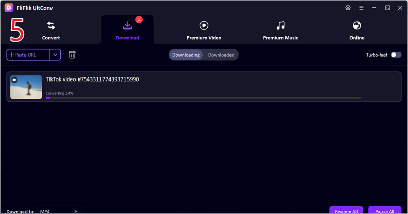Delete downloads with the trash icon
Screen dimensions: 408x214
coord(72,55)
